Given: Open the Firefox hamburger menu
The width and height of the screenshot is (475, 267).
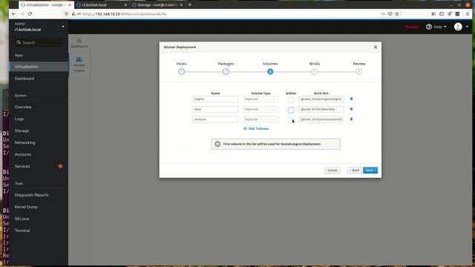Looking at the screenshot, I should 468,14.
